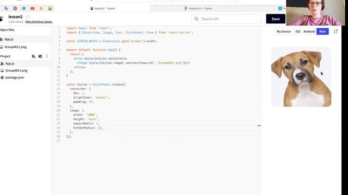The width and height of the screenshot is (348, 195).
Task: Open package.json in the Project tree
Action: pos(15,77)
